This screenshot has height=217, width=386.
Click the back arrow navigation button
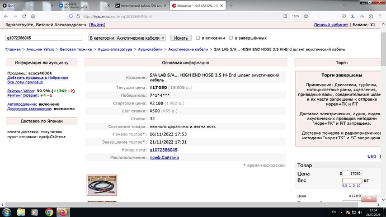click(x=6, y=16)
